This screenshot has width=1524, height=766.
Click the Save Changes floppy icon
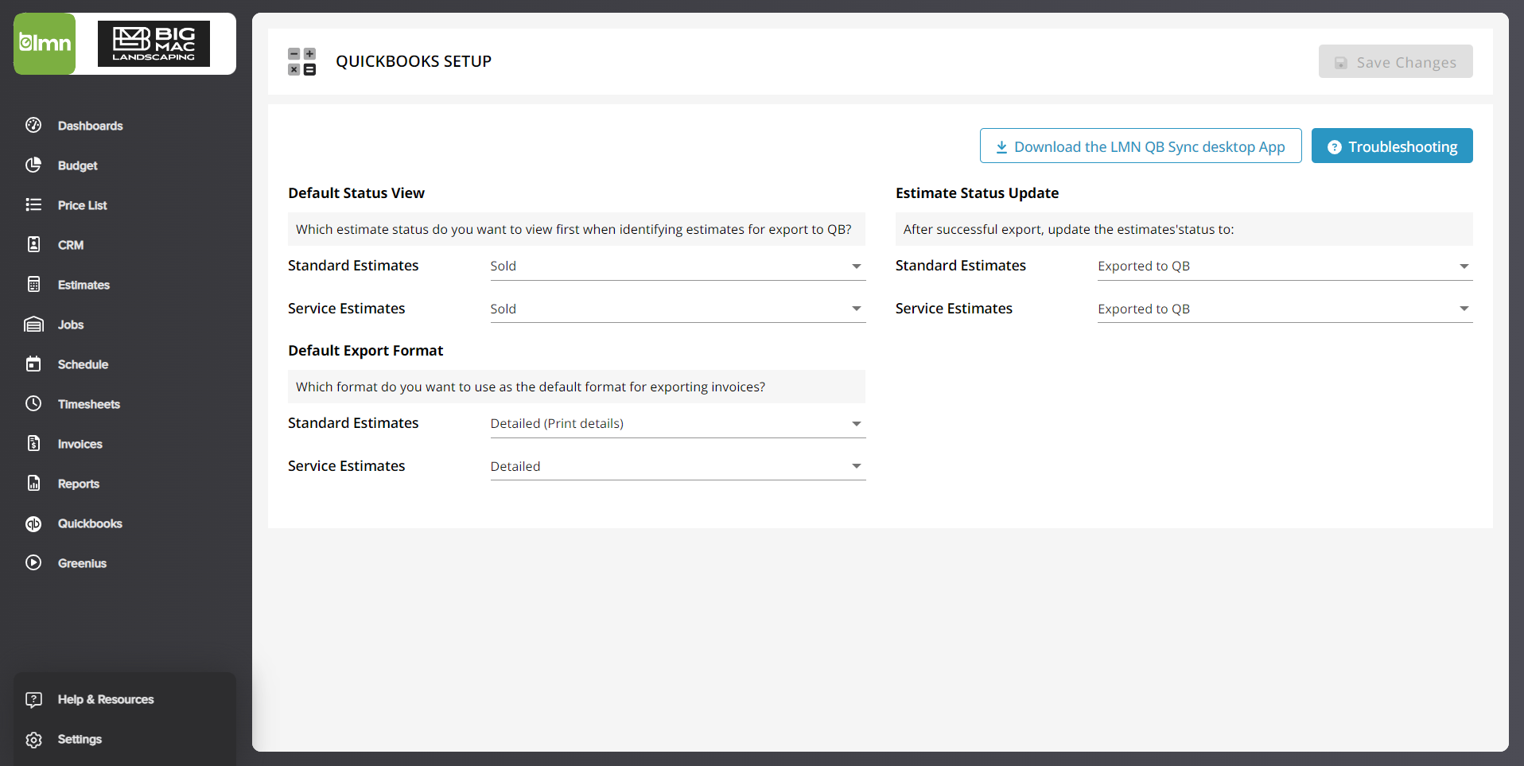point(1341,63)
